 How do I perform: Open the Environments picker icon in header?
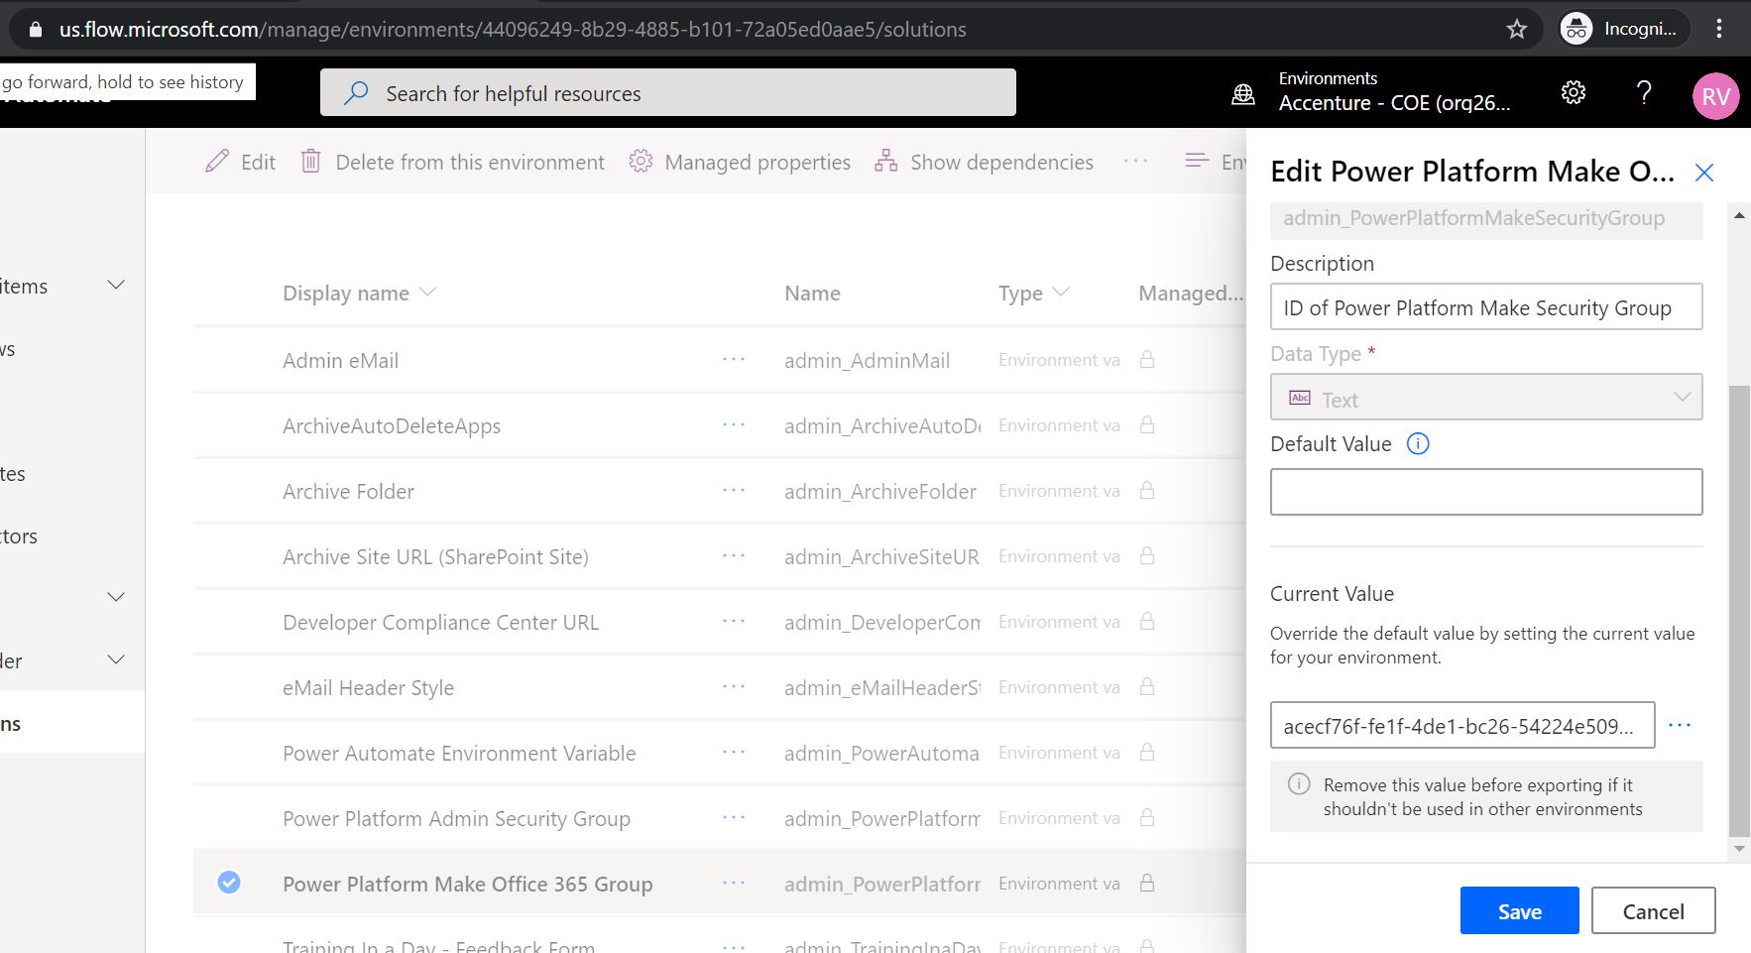tap(1242, 92)
